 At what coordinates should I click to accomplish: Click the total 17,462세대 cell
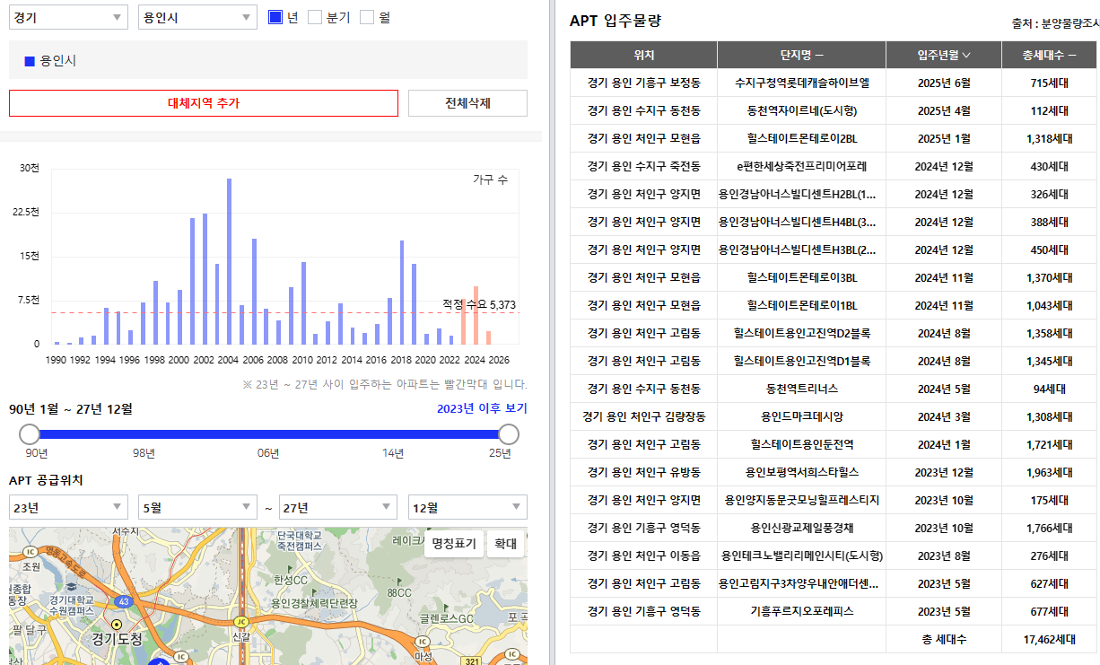[x=1049, y=639]
